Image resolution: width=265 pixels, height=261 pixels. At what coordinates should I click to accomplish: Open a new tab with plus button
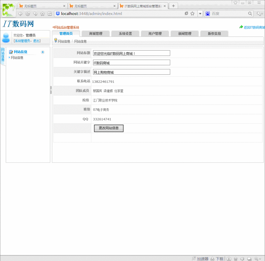173,6
